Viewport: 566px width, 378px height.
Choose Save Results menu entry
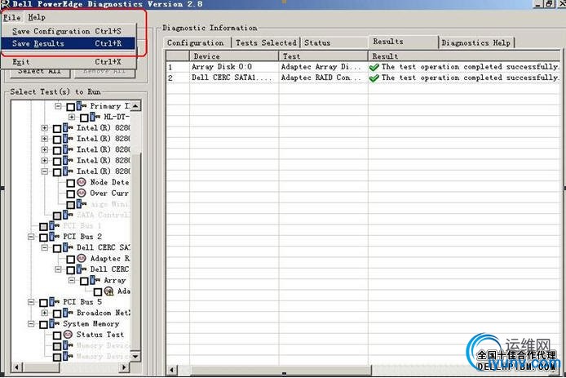[x=67, y=43]
